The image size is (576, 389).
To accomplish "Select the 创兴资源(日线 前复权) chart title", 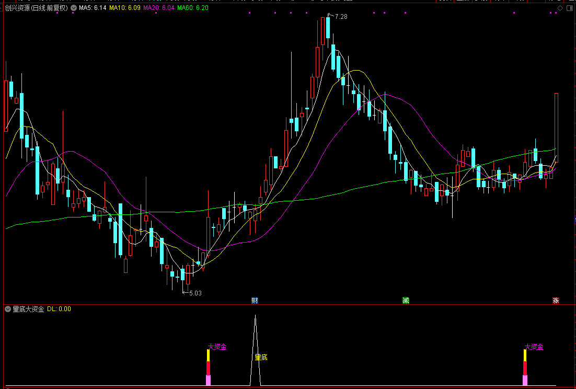I will pos(37,8).
